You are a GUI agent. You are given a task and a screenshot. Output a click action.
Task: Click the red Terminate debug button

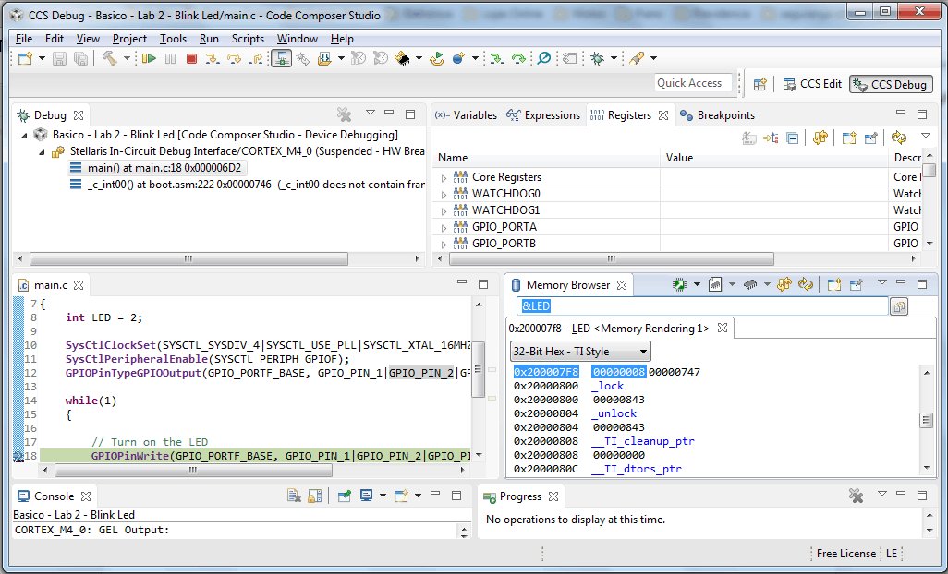[x=191, y=58]
